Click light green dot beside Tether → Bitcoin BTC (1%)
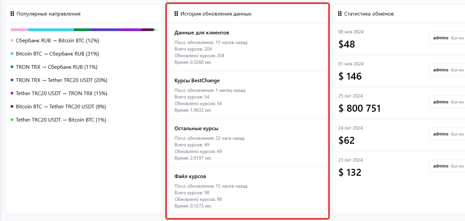The width and height of the screenshot is (465, 221). click(x=12, y=120)
